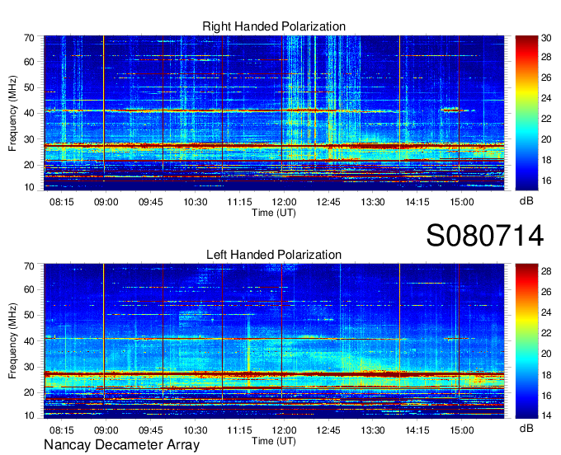Viewport: 561px width, 455px height.
Task: Click the 14:15 tick on lower time axis
Action: 417,430
